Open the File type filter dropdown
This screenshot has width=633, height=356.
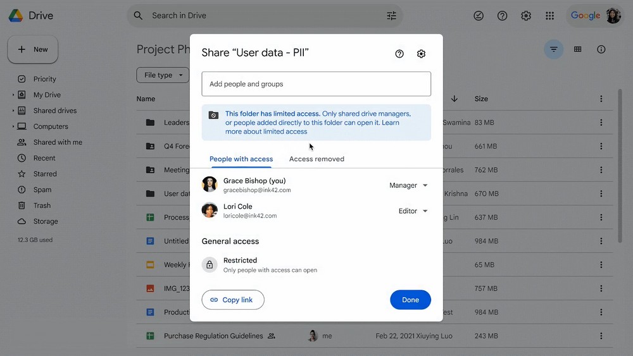[x=163, y=75]
